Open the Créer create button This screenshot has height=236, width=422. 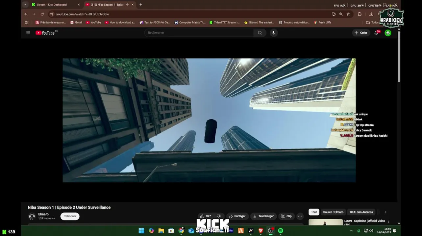tap(361, 33)
